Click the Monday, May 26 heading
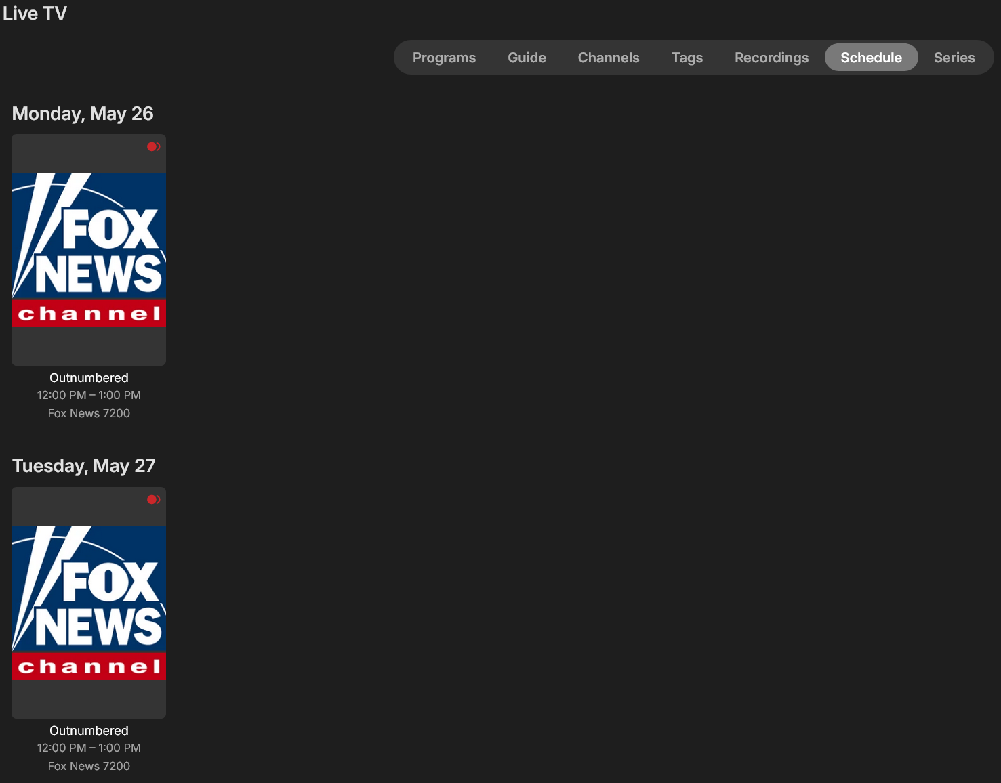The height and width of the screenshot is (783, 1001). [83, 114]
